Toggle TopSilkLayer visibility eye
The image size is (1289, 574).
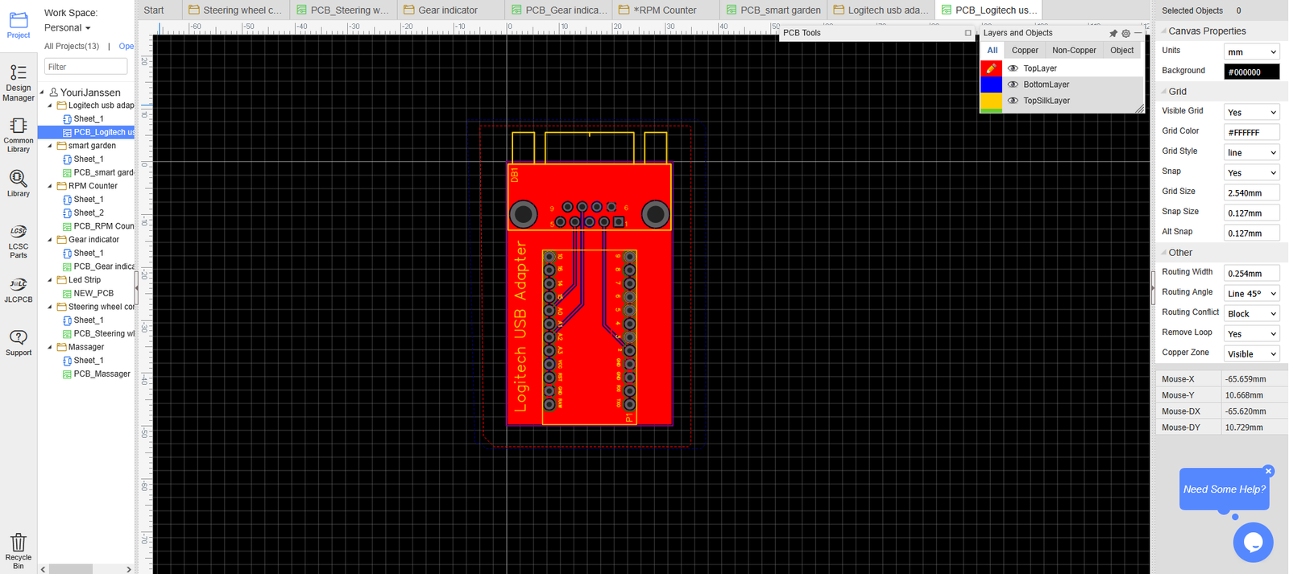[x=1013, y=101]
